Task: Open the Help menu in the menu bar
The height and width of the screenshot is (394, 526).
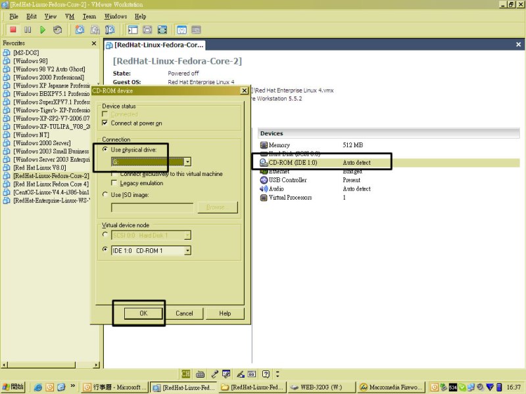Action: click(141, 16)
